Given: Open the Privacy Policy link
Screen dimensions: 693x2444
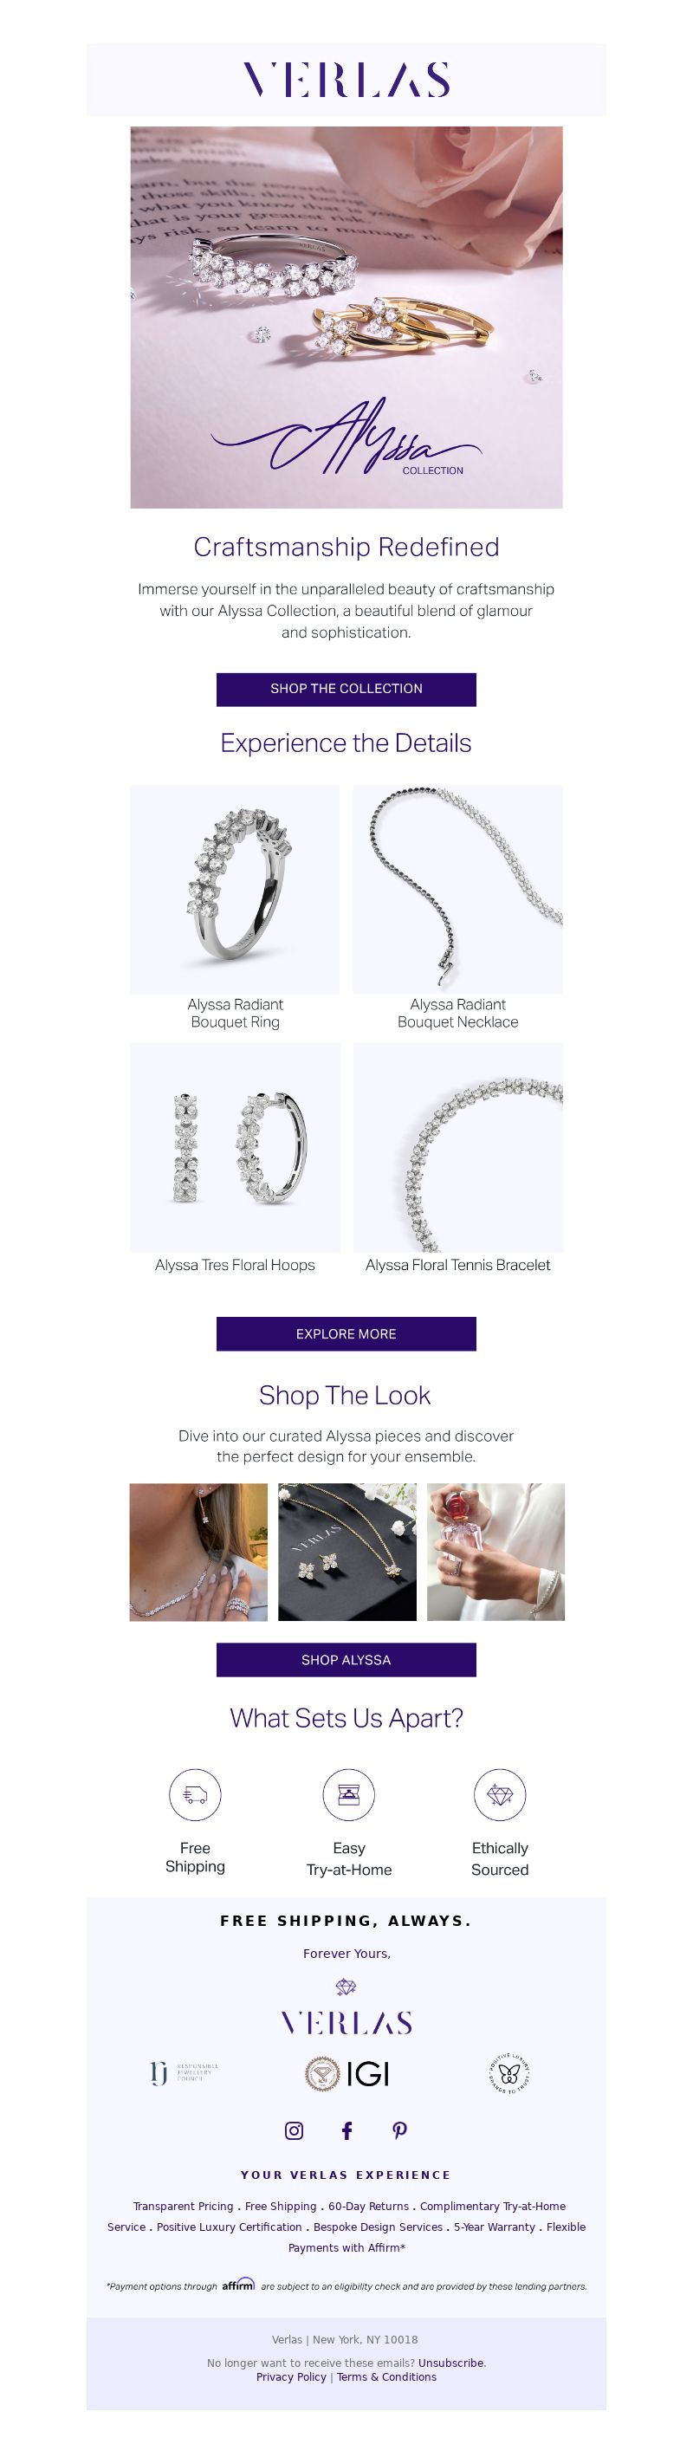Looking at the screenshot, I should click(291, 2377).
